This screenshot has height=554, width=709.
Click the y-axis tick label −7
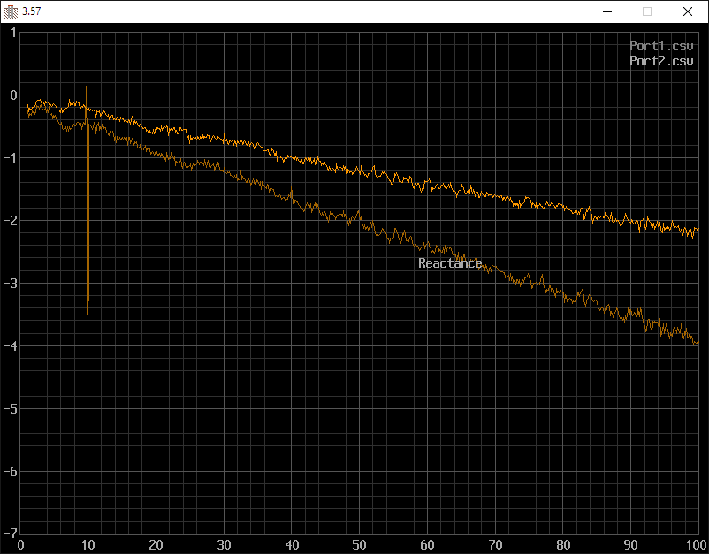click(10, 534)
